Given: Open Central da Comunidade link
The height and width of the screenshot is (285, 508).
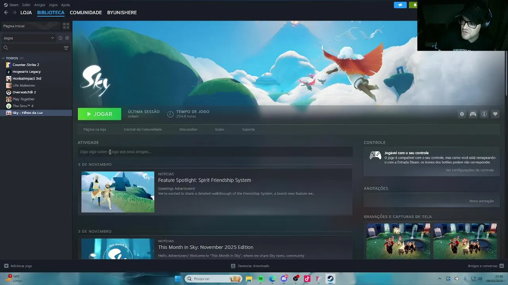Looking at the screenshot, I should coord(143,129).
